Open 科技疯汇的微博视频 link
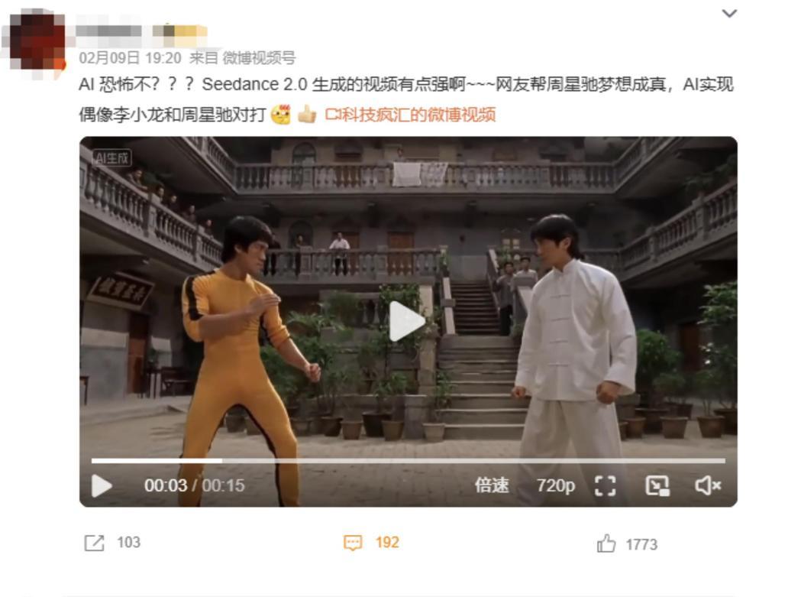Image resolution: width=801 pixels, height=597 pixels. (x=410, y=115)
